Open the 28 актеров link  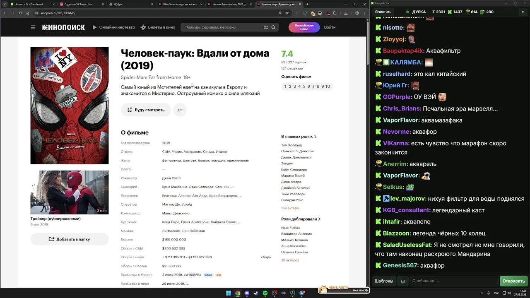(290, 260)
